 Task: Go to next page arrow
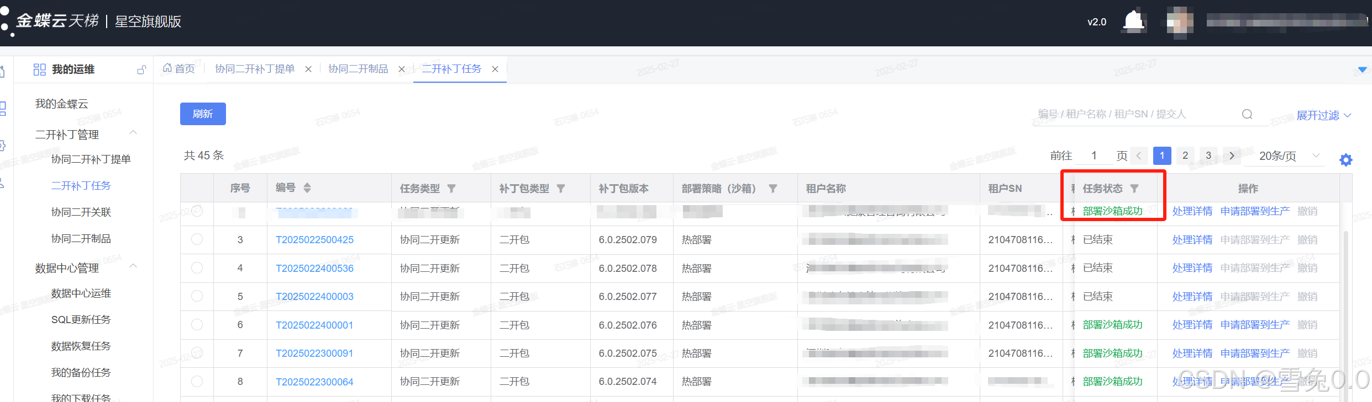click(1232, 156)
